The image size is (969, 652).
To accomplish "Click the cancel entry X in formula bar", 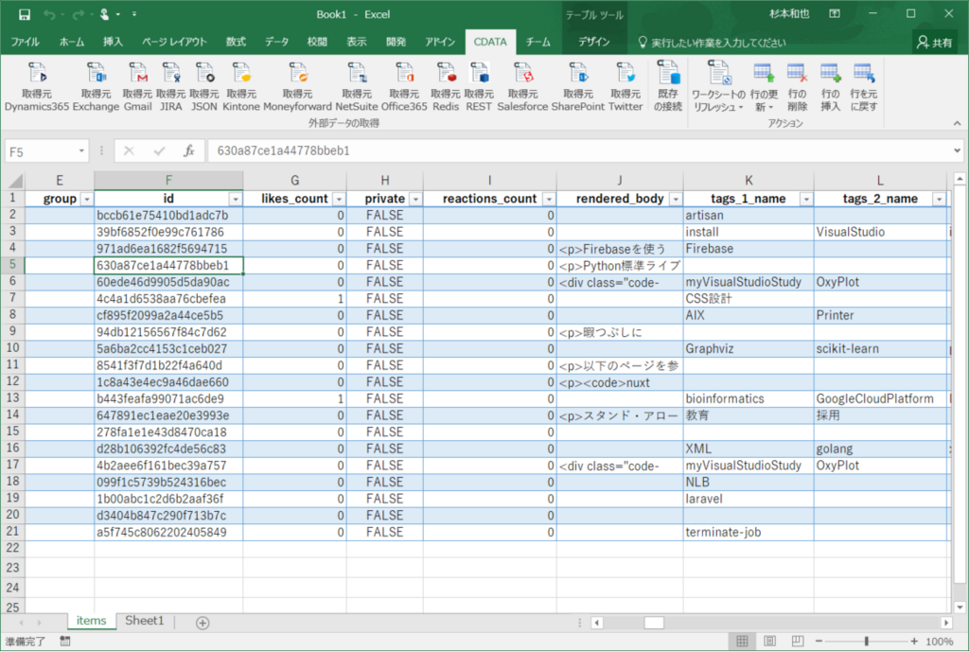I will [x=129, y=150].
